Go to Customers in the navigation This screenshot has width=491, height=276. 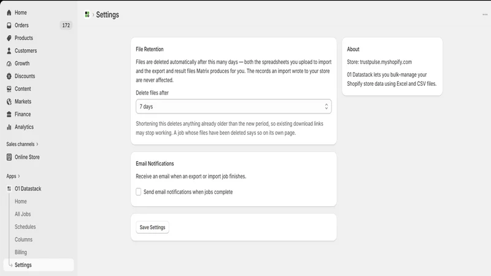tap(26, 51)
